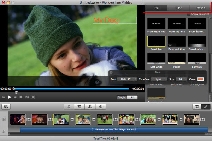Viewport: 212px width, 141px height.
Task: Click transition slot after the last dark portrait clip
Action: [x=202, y=119]
